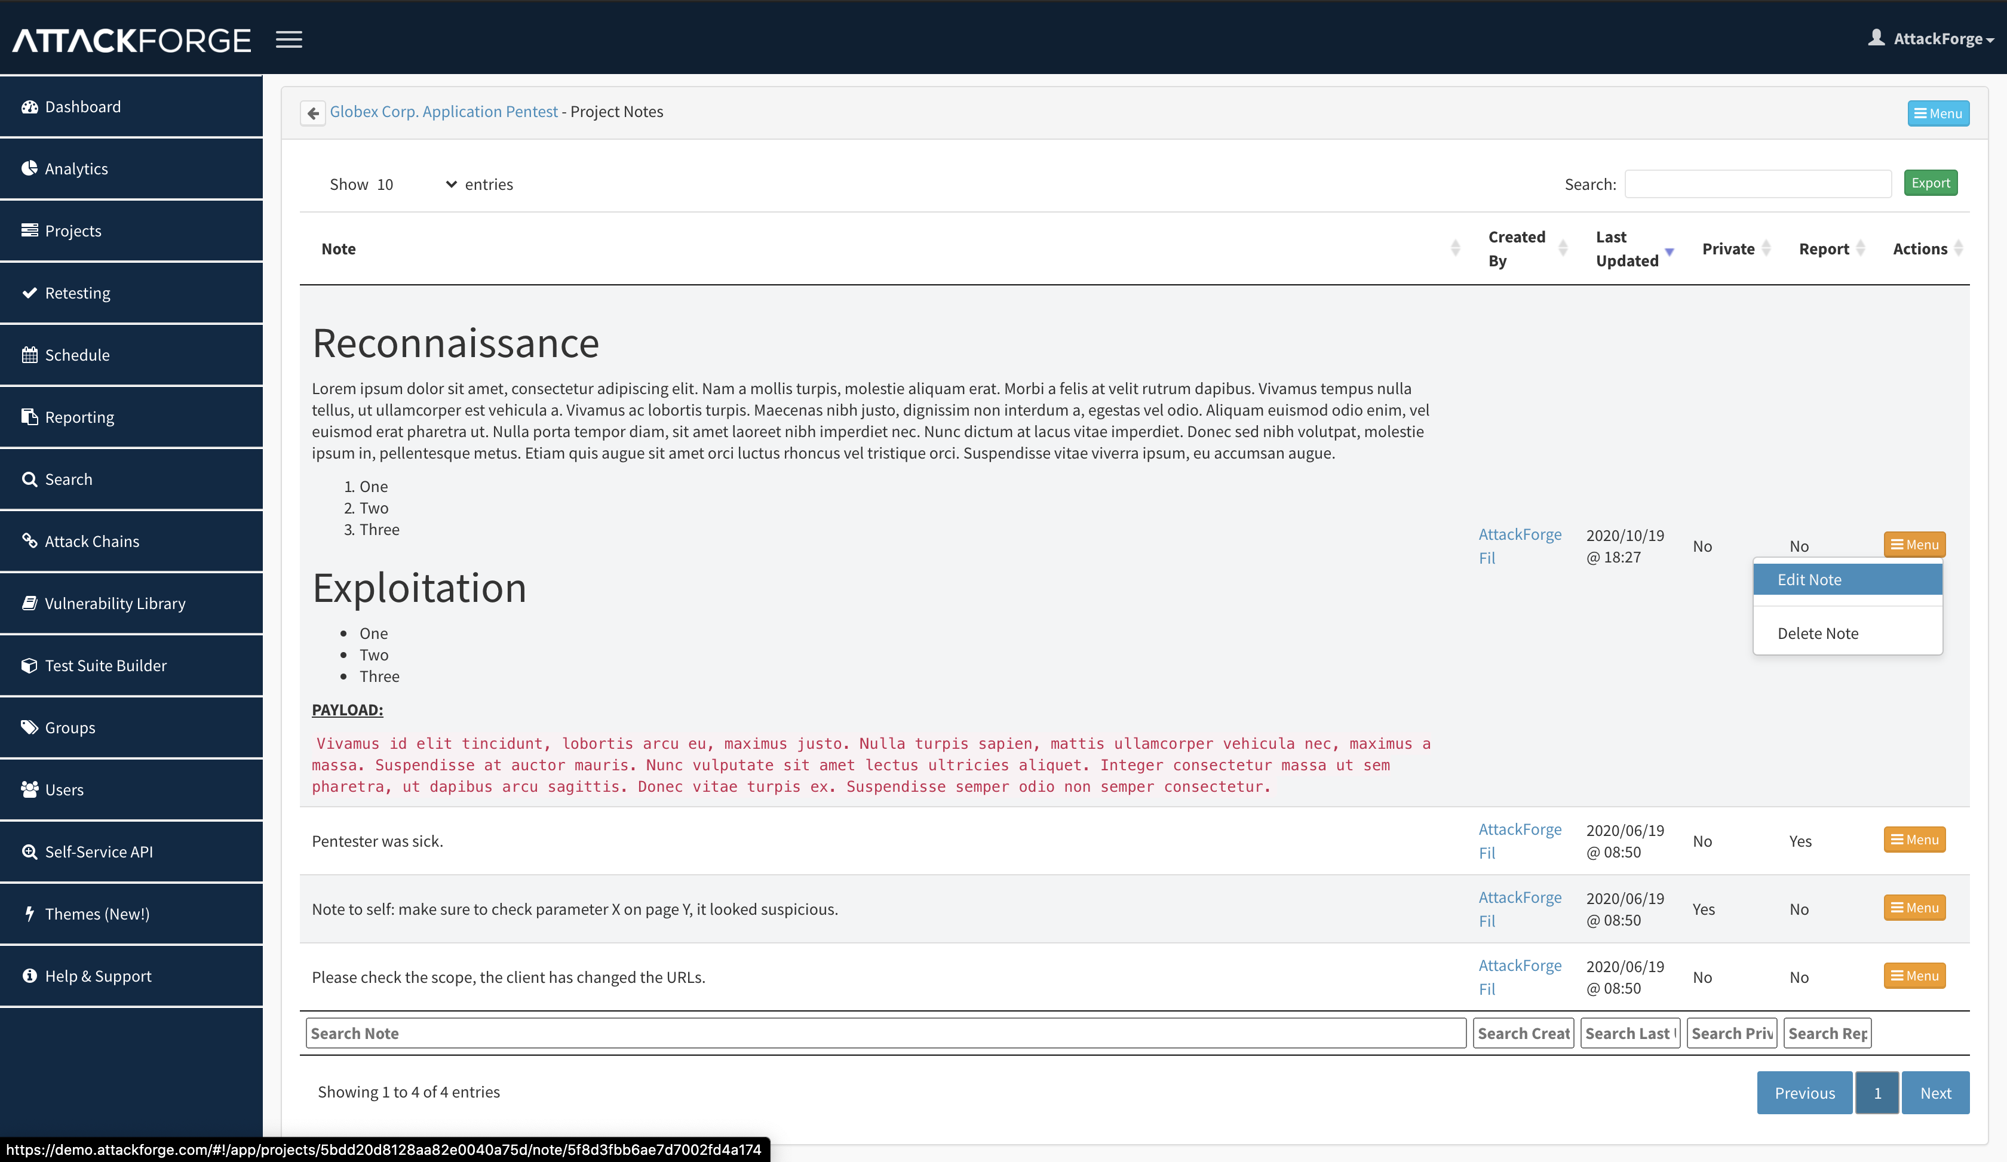Click AttackForge Fil link in the Pentester row
The image size is (2007, 1162).
[x=1520, y=841]
